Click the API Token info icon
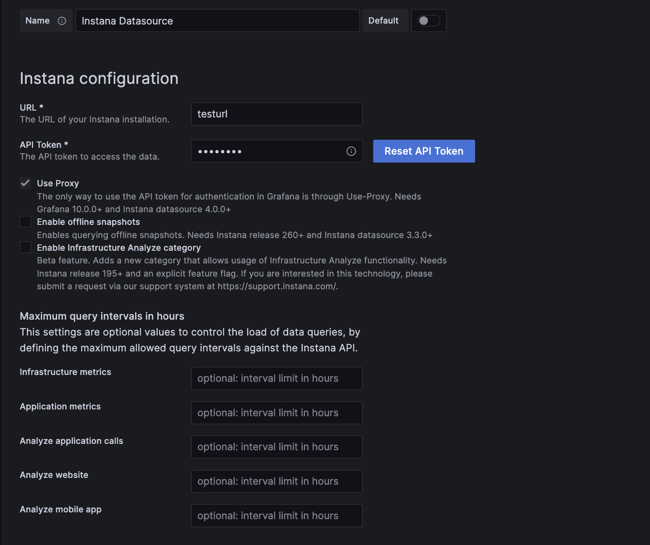 coord(351,151)
